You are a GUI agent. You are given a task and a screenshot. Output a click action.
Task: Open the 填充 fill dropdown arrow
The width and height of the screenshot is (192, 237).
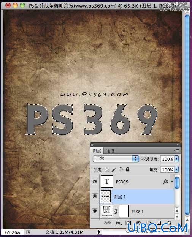click(176, 169)
